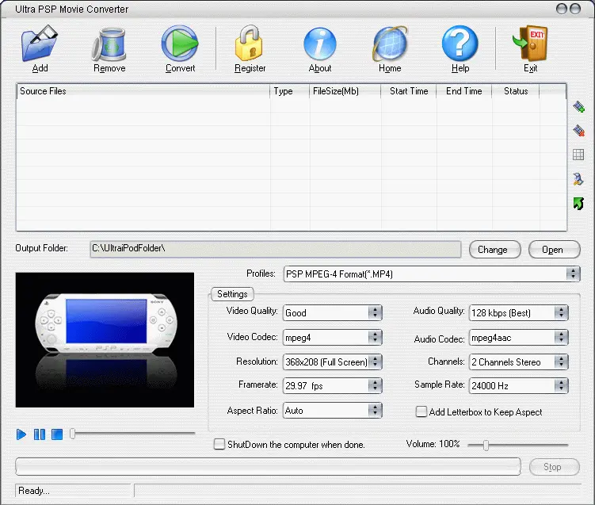Toggle Add Letterbox to Keep Aspect checkbox

(x=421, y=411)
